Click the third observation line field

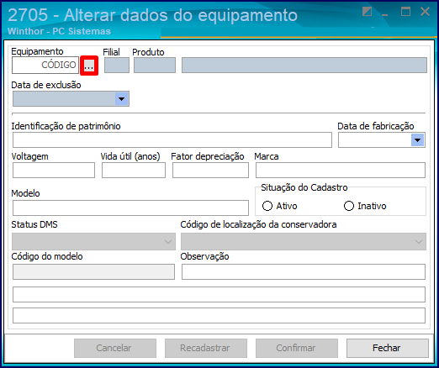[x=219, y=315]
